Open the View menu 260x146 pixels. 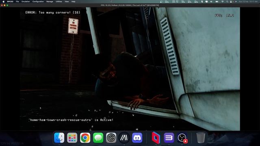pyautogui.click(x=67, y=2)
